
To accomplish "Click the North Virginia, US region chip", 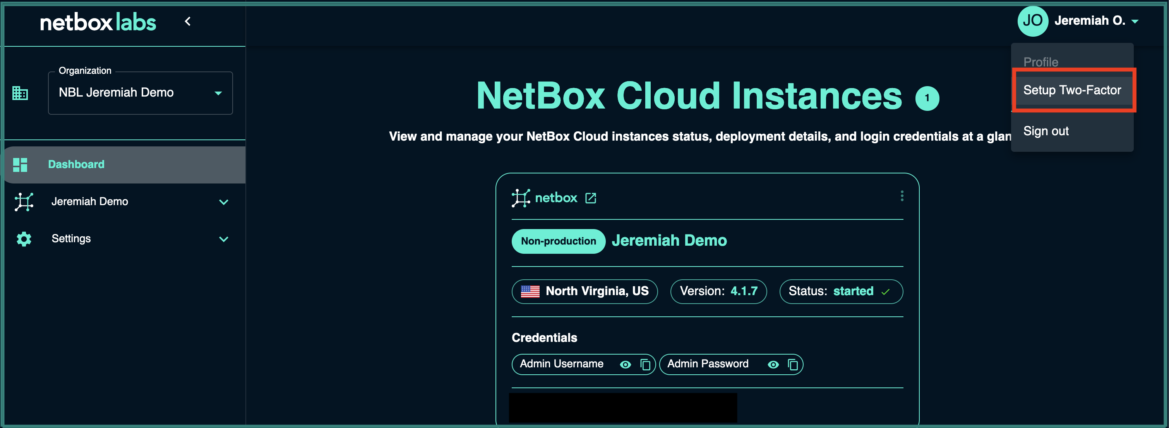I will click(x=584, y=291).
